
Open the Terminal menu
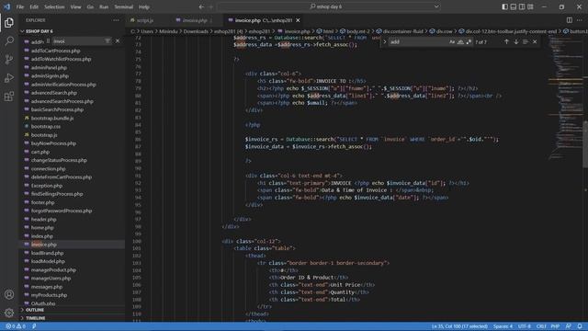point(123,6)
